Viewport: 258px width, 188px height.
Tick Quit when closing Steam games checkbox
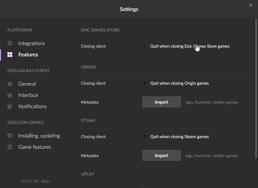[144, 136]
